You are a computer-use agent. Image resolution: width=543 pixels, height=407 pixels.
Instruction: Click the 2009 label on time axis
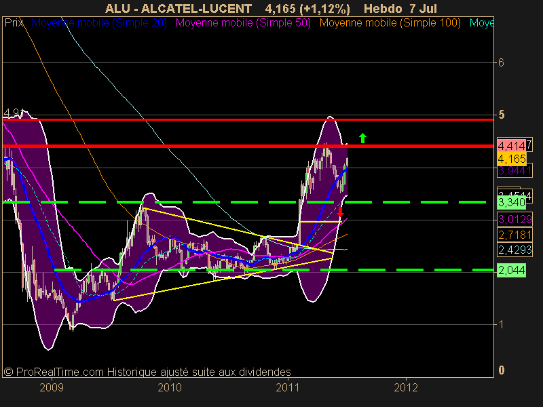pyautogui.click(x=52, y=387)
